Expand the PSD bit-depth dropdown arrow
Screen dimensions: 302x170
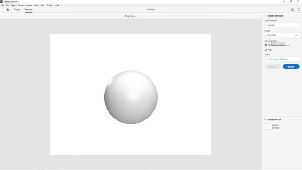tap(289, 45)
